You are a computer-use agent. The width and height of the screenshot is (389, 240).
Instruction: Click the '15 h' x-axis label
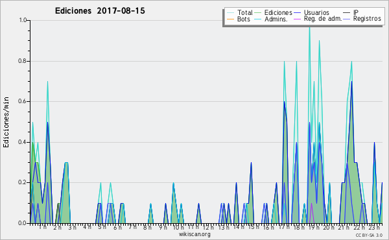(253, 227)
